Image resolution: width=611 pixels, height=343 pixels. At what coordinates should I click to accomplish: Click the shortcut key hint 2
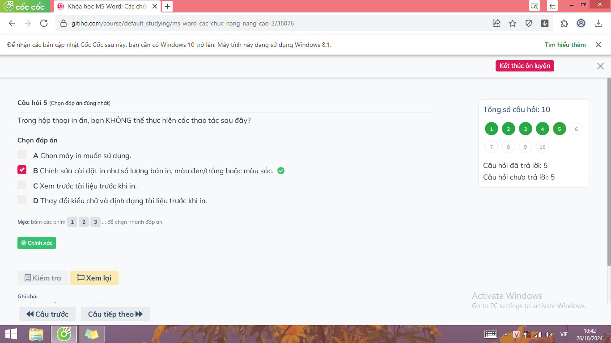84,222
